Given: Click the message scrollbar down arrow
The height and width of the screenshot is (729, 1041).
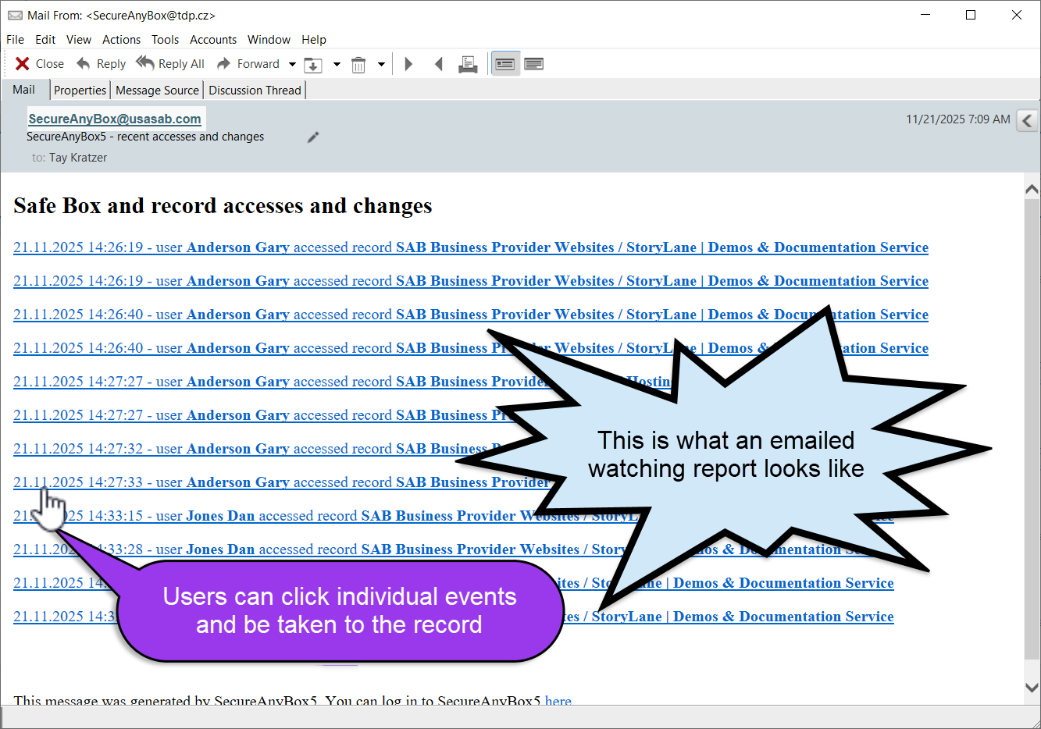Looking at the screenshot, I should tap(1032, 688).
